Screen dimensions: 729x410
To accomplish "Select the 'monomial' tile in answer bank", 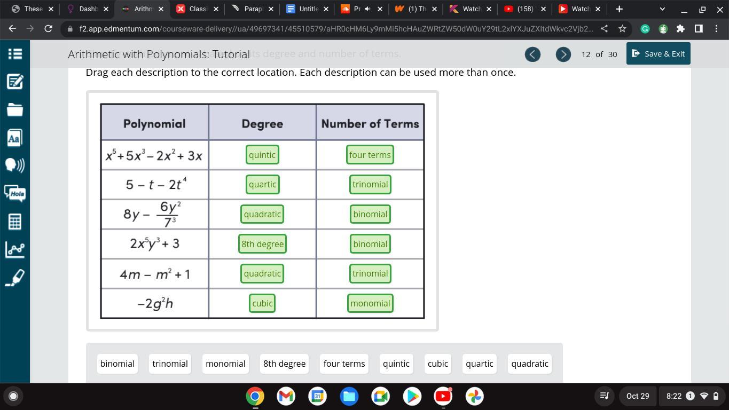I will click(225, 364).
